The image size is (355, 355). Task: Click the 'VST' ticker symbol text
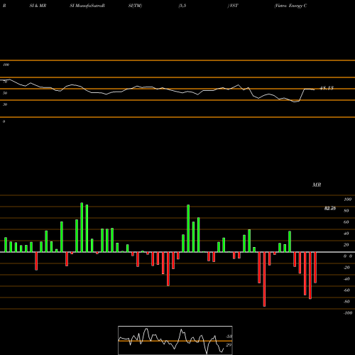point(233,6)
